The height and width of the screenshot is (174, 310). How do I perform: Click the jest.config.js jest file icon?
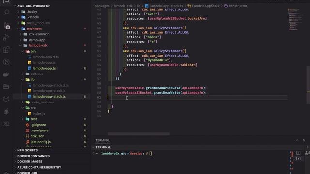coord(27,142)
